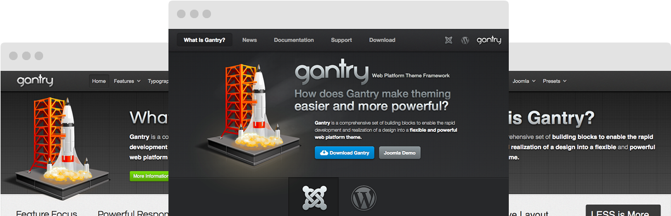
Task: Click the small WordPress icon in the header
Action: 465,40
